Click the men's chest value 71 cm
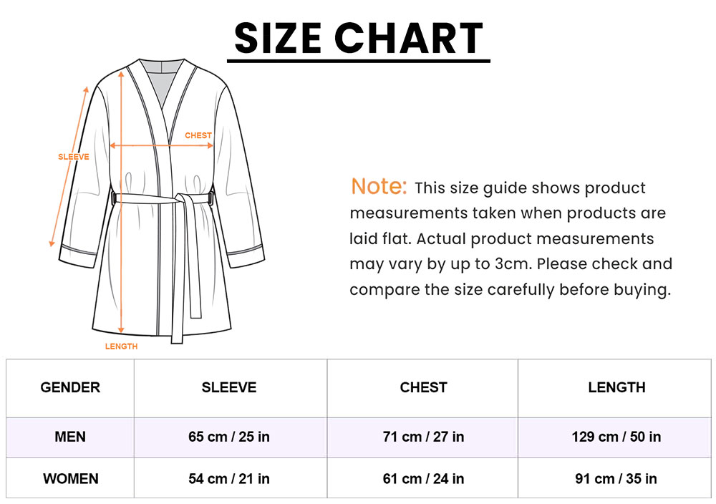Screen dimensions: 716x504 pos(423,437)
